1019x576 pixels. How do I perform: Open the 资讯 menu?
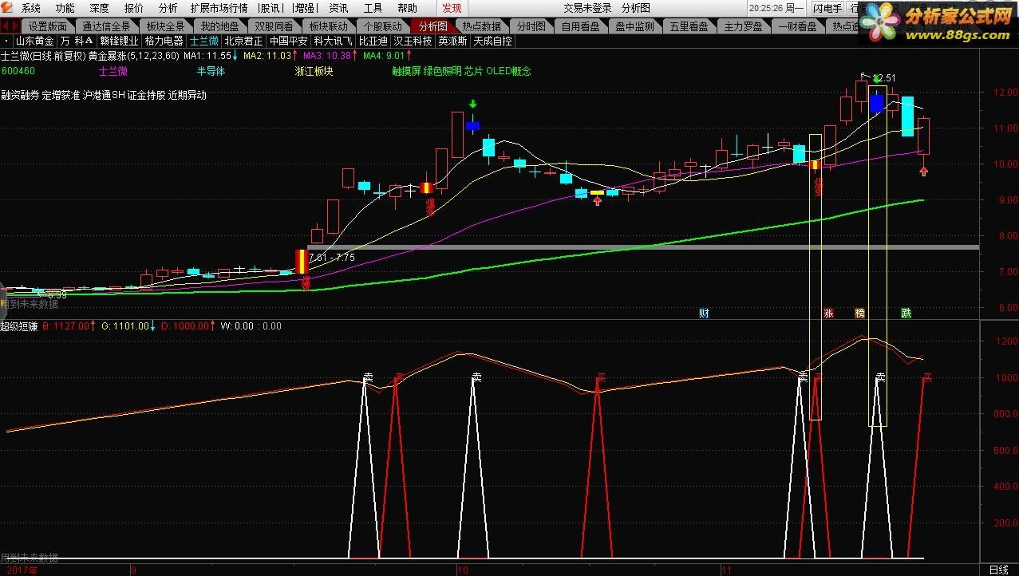point(339,8)
